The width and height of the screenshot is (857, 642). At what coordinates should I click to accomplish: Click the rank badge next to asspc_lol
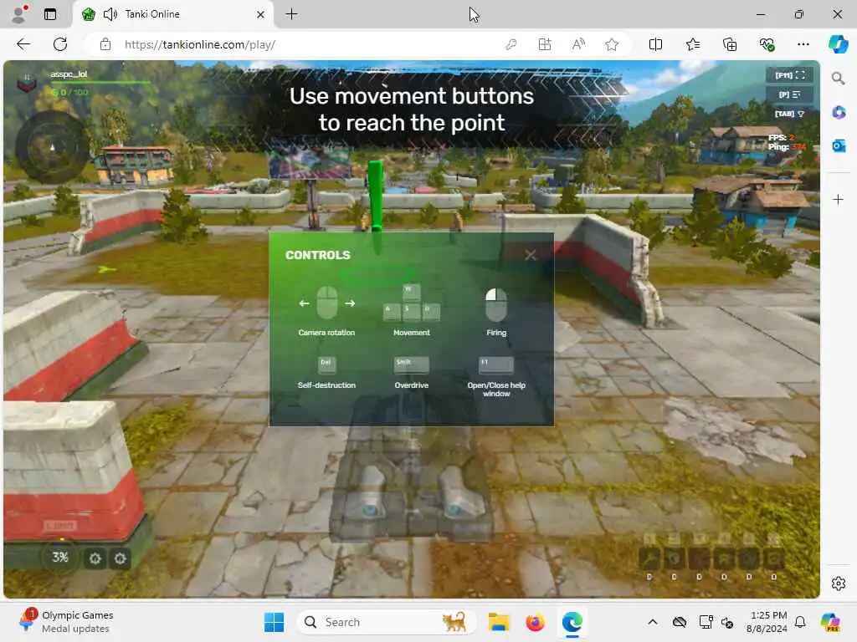(26, 83)
